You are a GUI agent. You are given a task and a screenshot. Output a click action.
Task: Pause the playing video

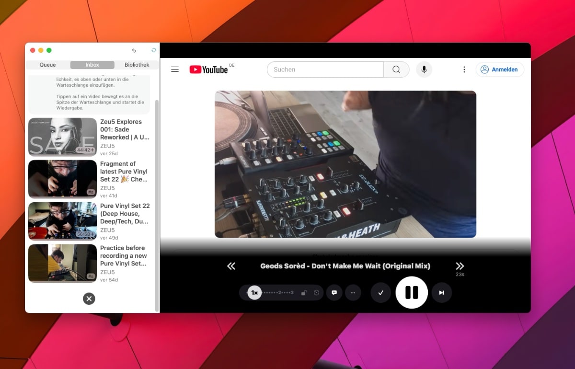point(412,293)
